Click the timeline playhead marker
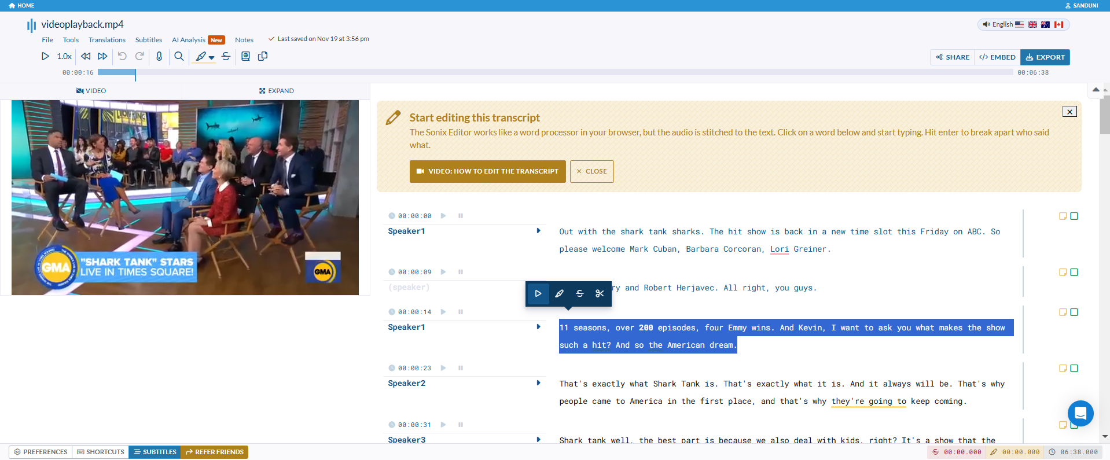 (135, 74)
